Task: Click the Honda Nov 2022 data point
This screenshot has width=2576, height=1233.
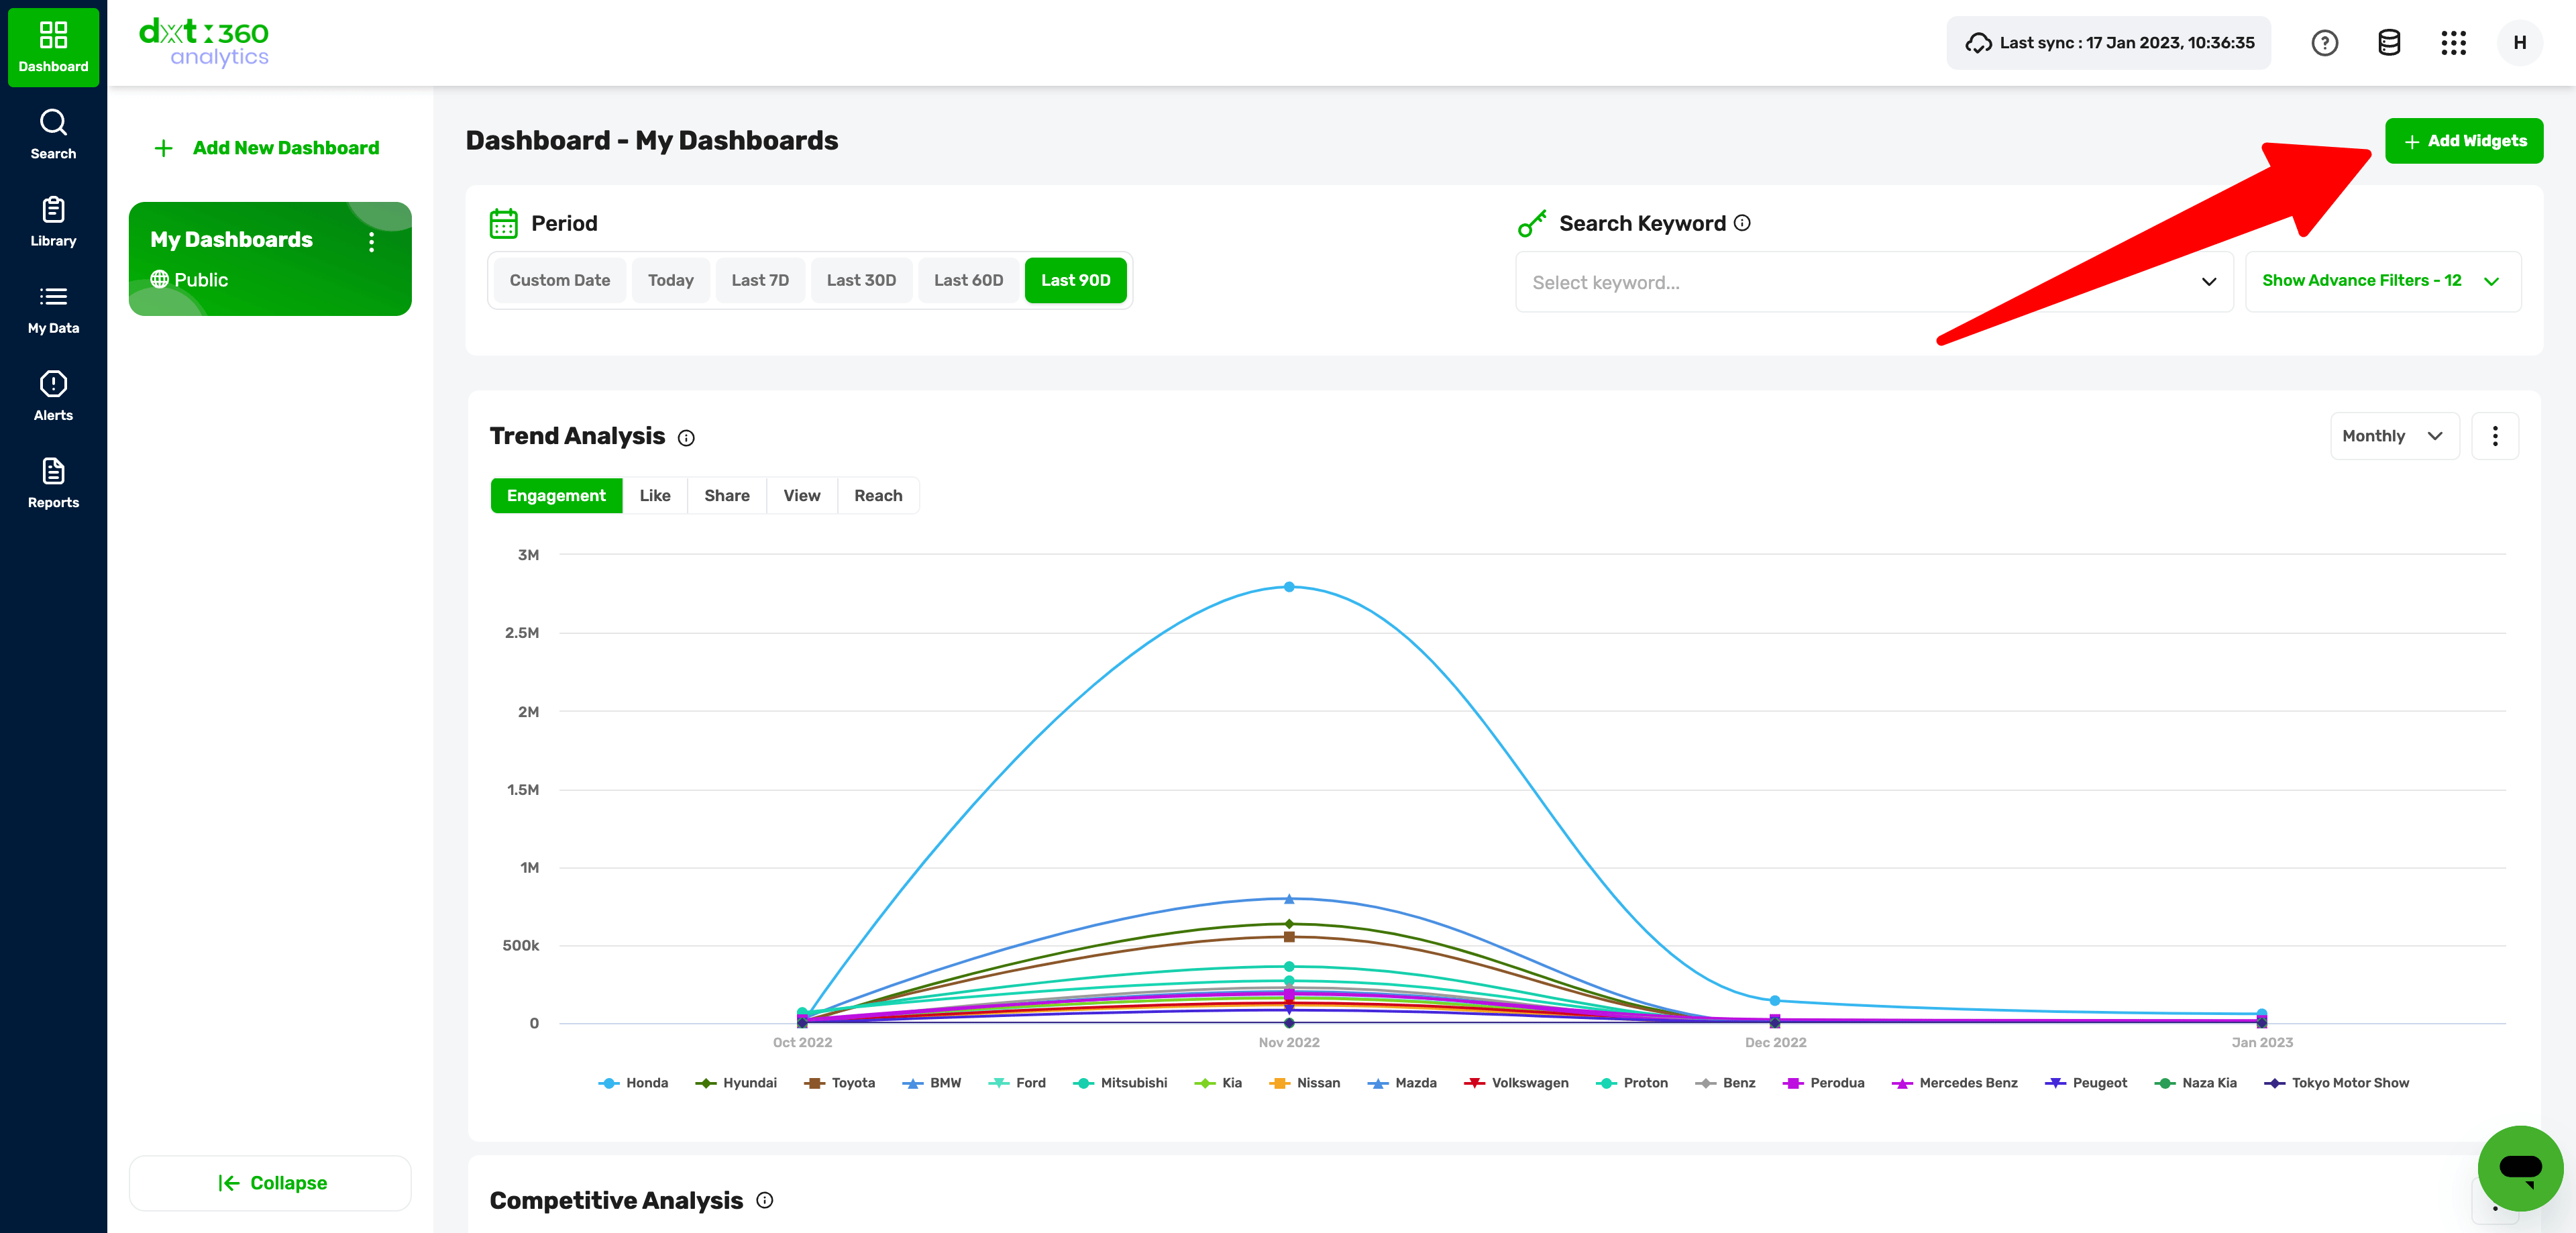Action: click(x=1289, y=587)
